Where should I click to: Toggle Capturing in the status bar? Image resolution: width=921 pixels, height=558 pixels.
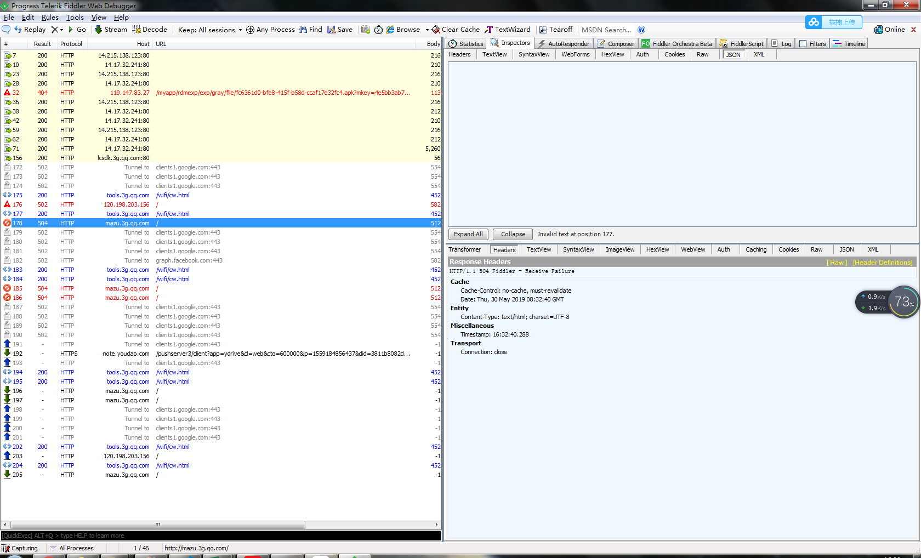click(20, 548)
